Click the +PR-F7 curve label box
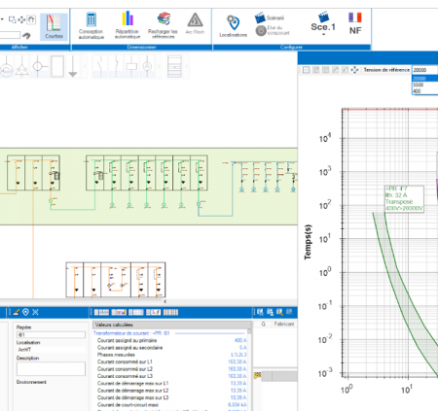438x411 pixels. pos(404,198)
